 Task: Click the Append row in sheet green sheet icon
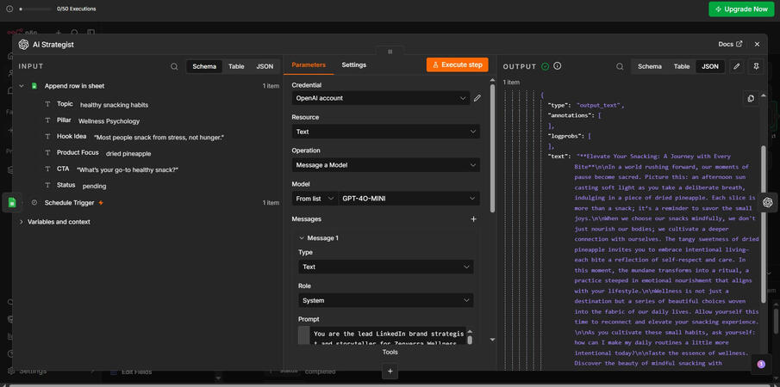(x=34, y=86)
